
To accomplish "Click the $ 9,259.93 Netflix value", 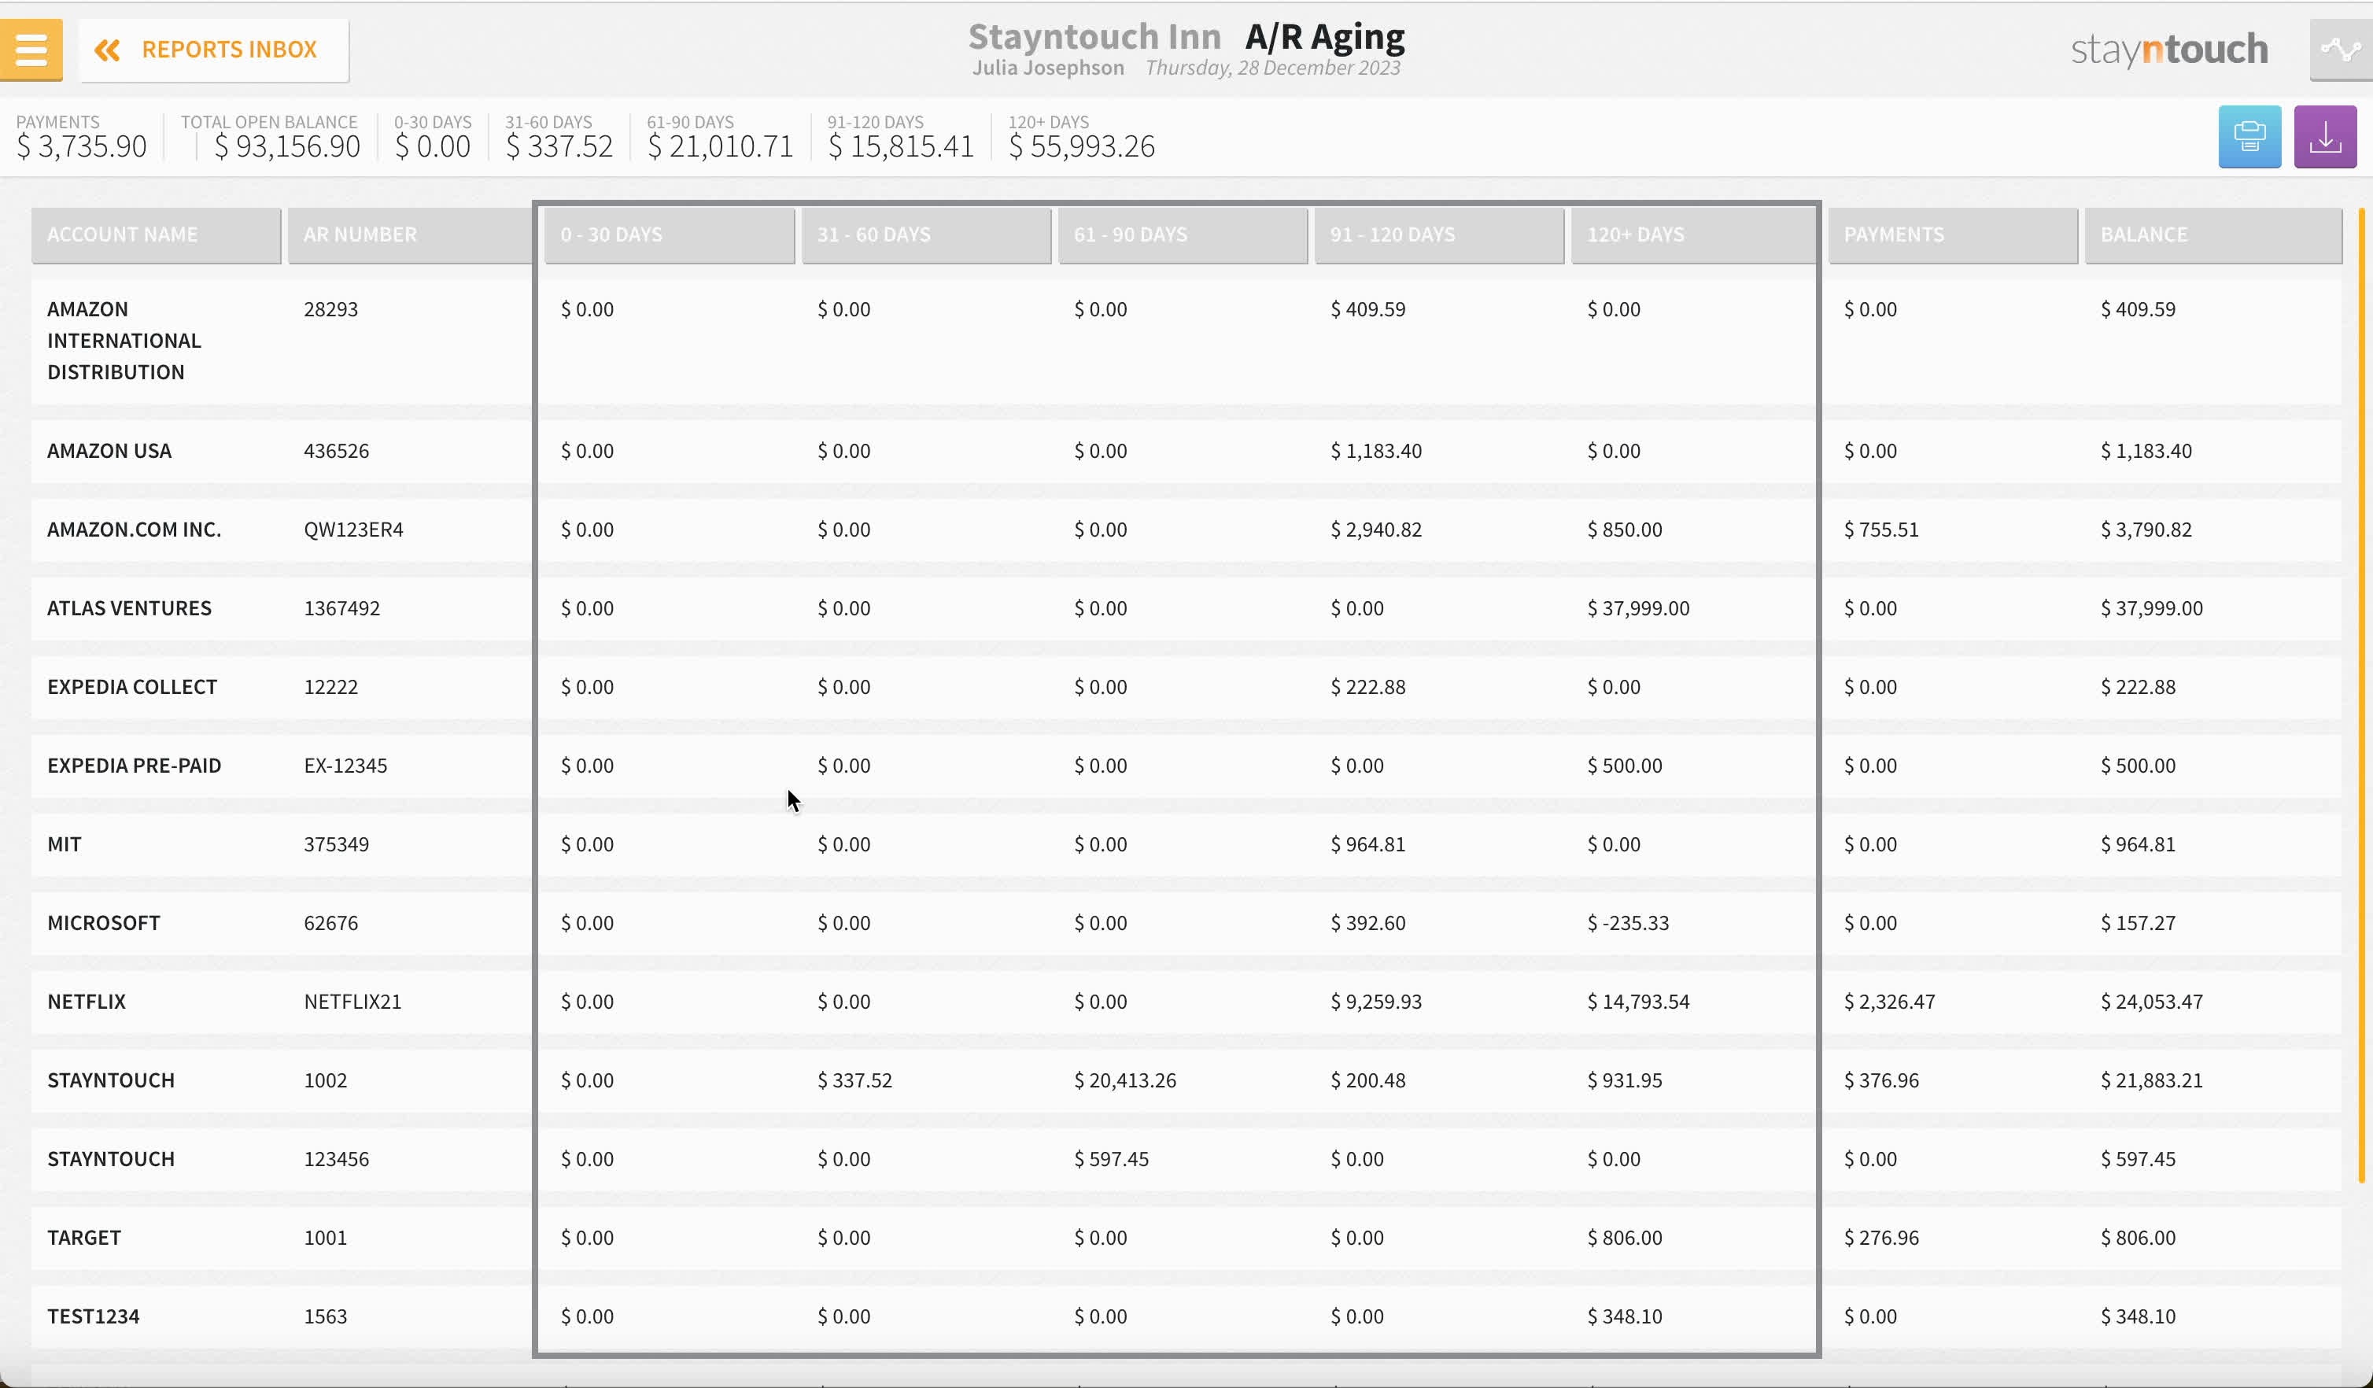I will click(x=1376, y=1002).
